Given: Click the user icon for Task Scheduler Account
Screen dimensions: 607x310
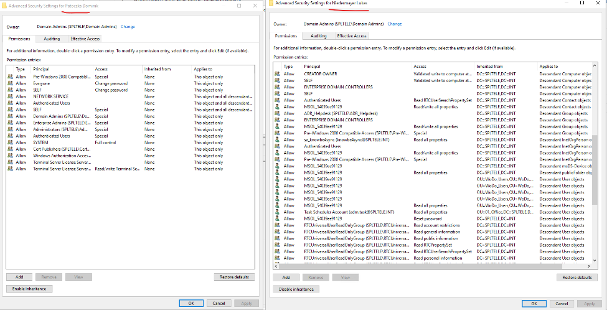Looking at the screenshot, I should (277, 212).
